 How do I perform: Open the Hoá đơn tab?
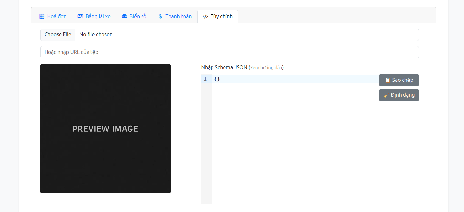click(x=53, y=16)
